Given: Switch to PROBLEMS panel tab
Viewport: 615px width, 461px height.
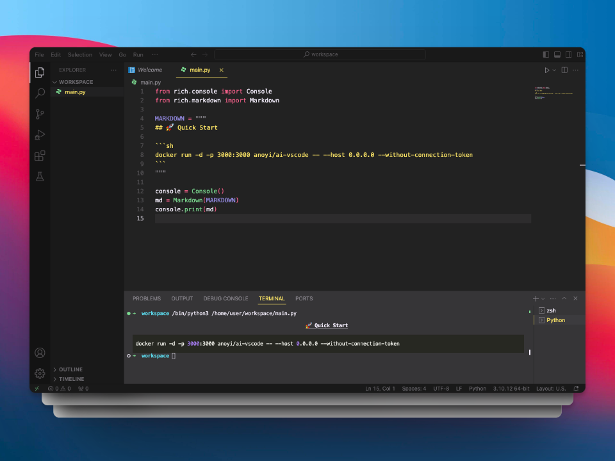Looking at the screenshot, I should 147,299.
